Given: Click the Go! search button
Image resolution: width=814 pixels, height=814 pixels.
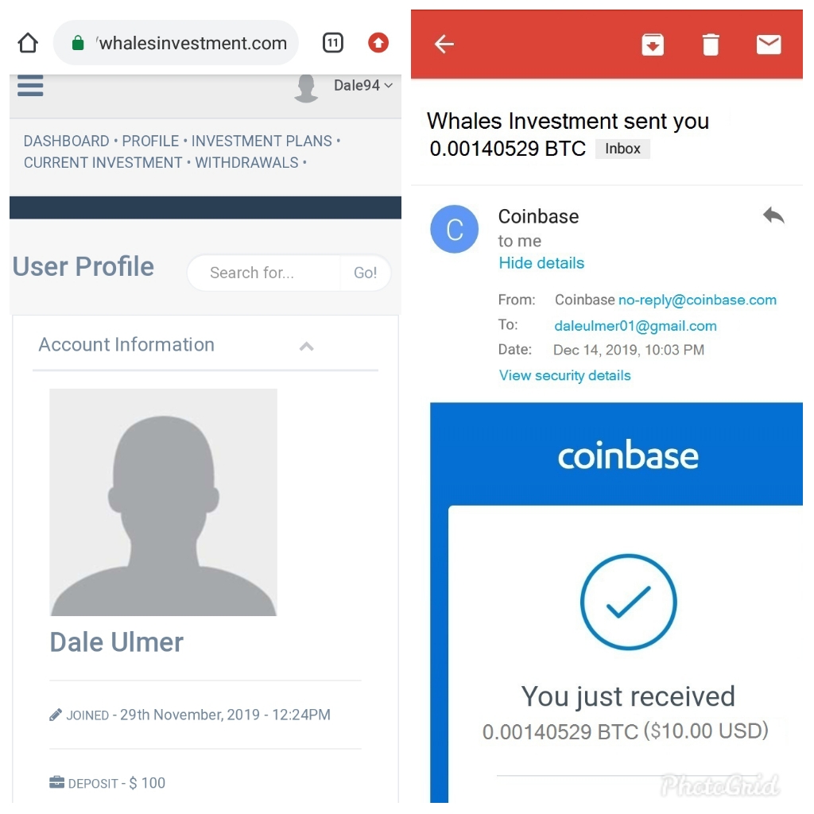Looking at the screenshot, I should (366, 273).
